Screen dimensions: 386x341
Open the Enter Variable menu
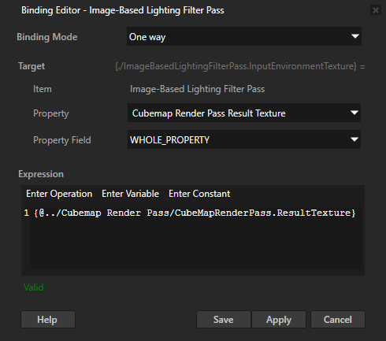[x=130, y=194]
